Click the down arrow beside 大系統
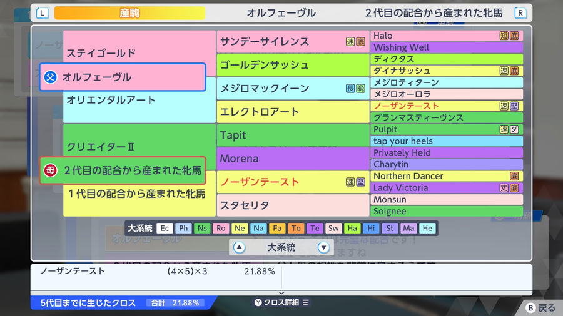 [323, 247]
